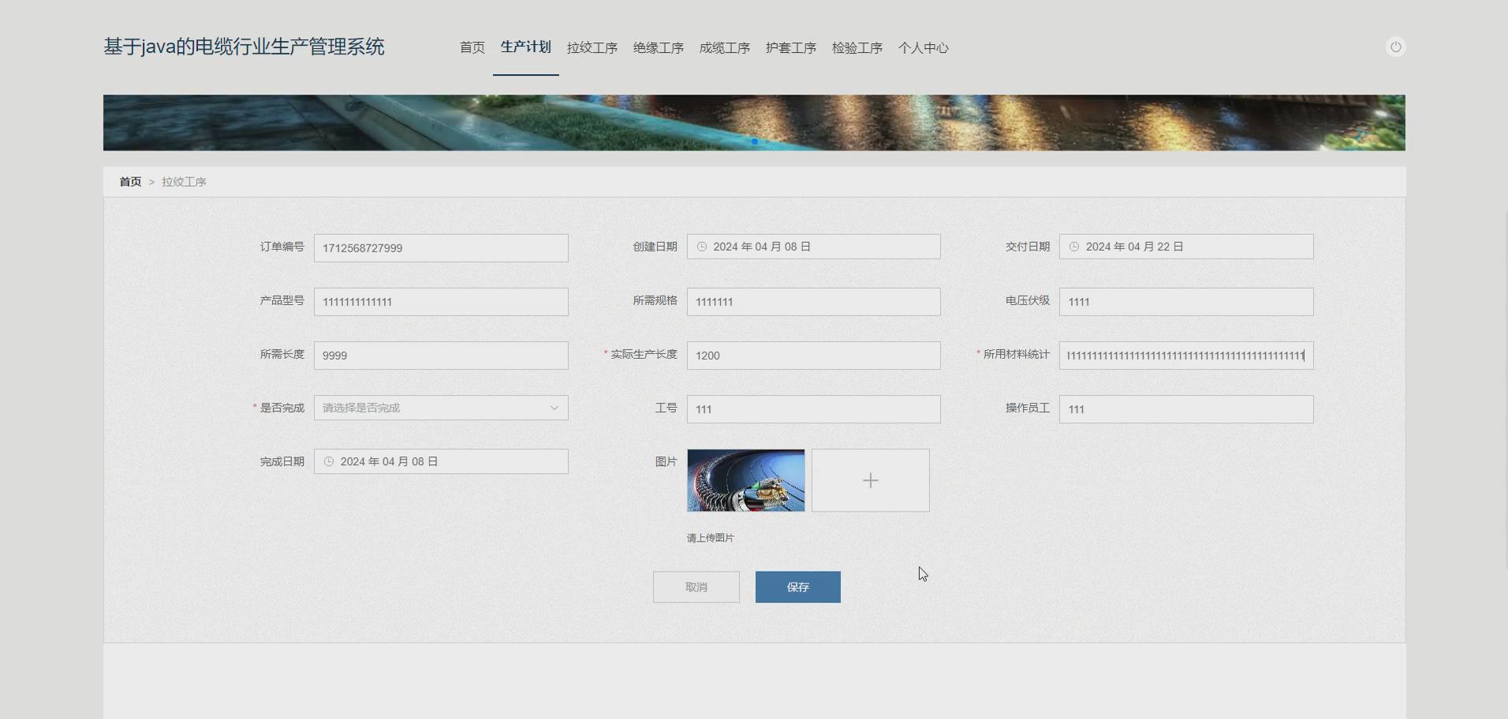Click 首页 breadcrumb link
The width and height of the screenshot is (1508, 719).
point(130,182)
